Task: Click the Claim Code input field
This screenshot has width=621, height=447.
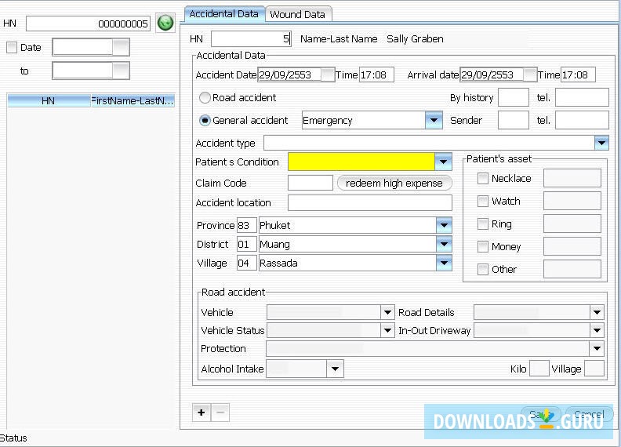Action: 310,183
